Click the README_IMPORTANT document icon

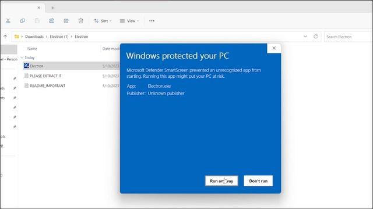(26, 85)
